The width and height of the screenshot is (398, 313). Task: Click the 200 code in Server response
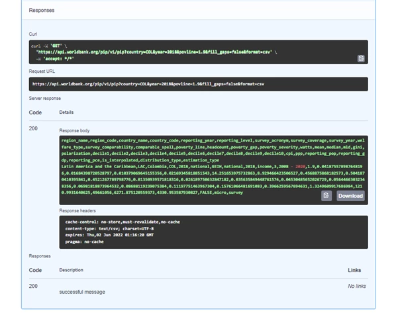[x=33, y=128]
